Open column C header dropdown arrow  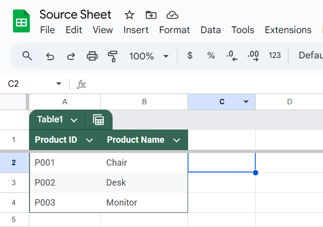[246, 101]
